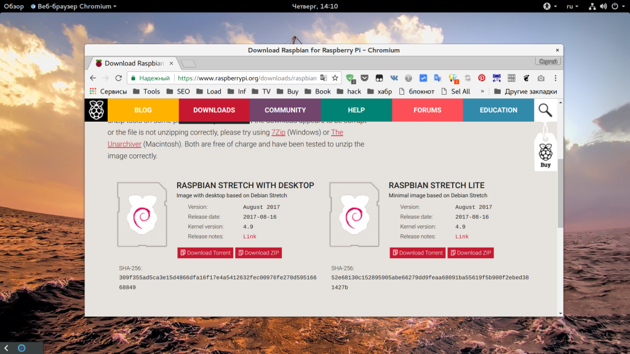The width and height of the screenshot is (630, 354).
Task: Open site search with the magnifier icon
Action: [x=545, y=110]
